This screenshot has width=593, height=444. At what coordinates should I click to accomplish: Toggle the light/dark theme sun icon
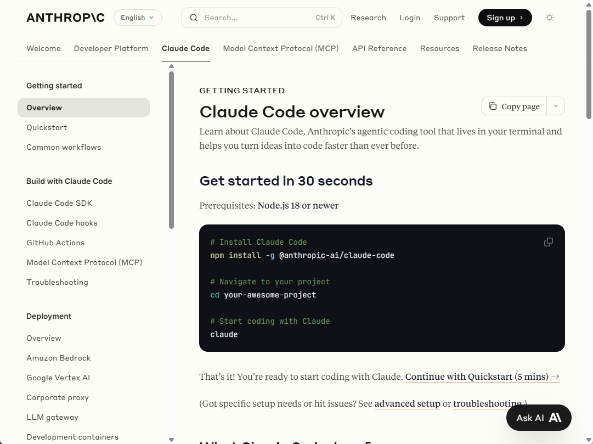550,18
